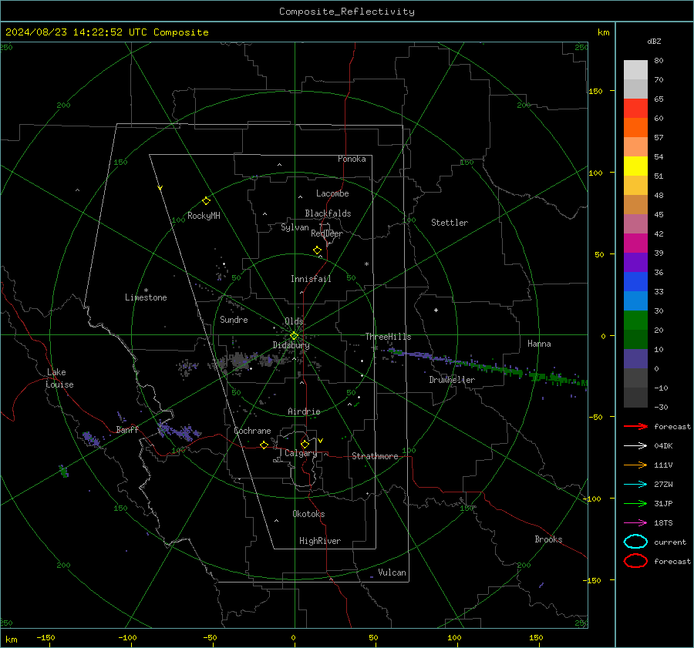Click the red forecast arrow in legend
Screen dimensions: 694x648
point(635,426)
